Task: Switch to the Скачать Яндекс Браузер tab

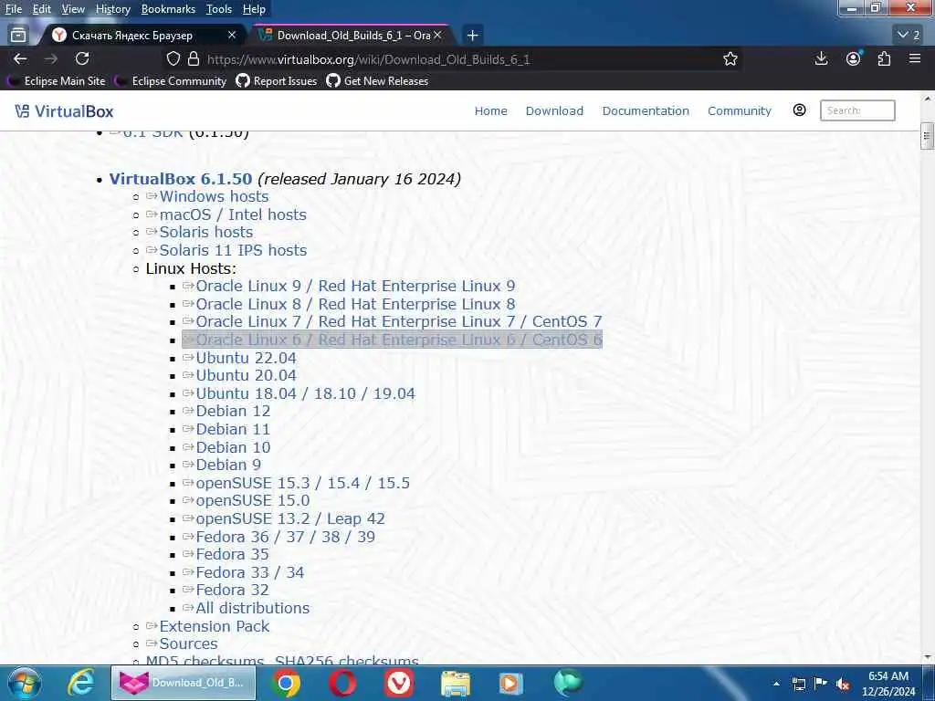Action: pyautogui.click(x=131, y=36)
